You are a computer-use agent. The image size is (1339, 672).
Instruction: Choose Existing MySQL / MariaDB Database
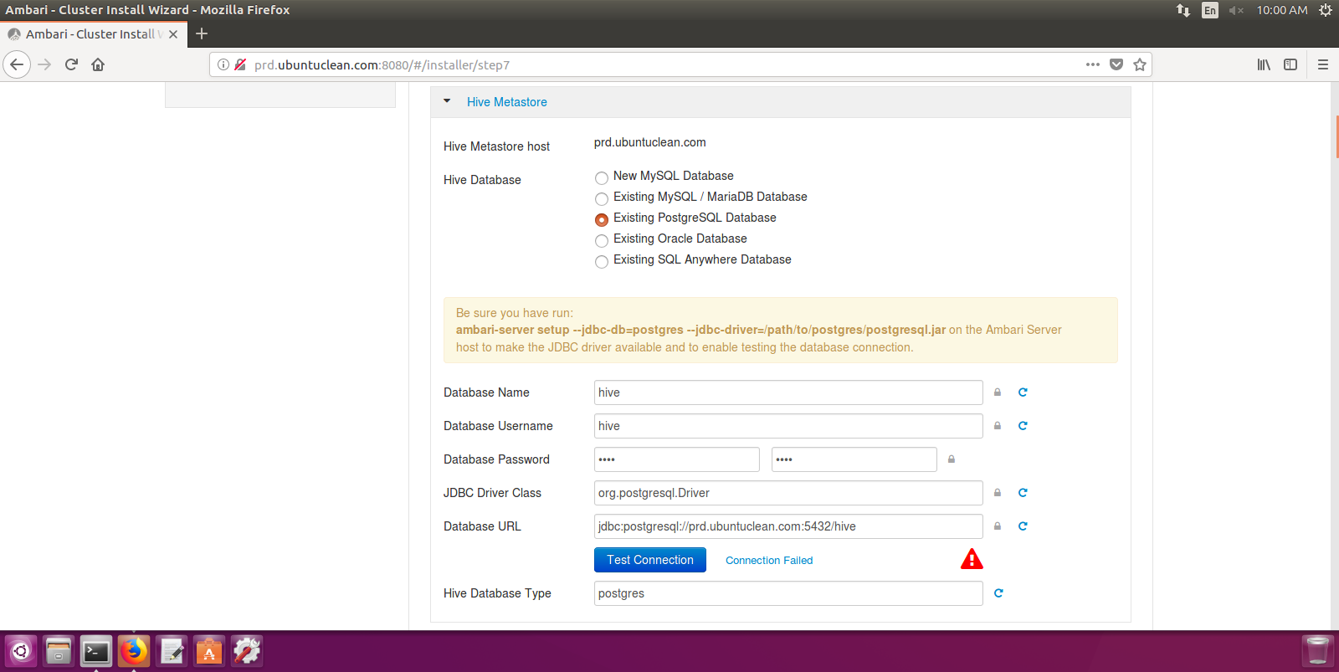(x=601, y=198)
